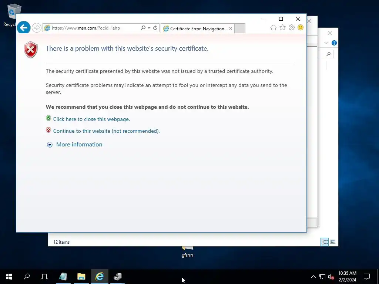This screenshot has width=379, height=284.
Task: Open taskbar Search magnifier
Action: (27, 277)
